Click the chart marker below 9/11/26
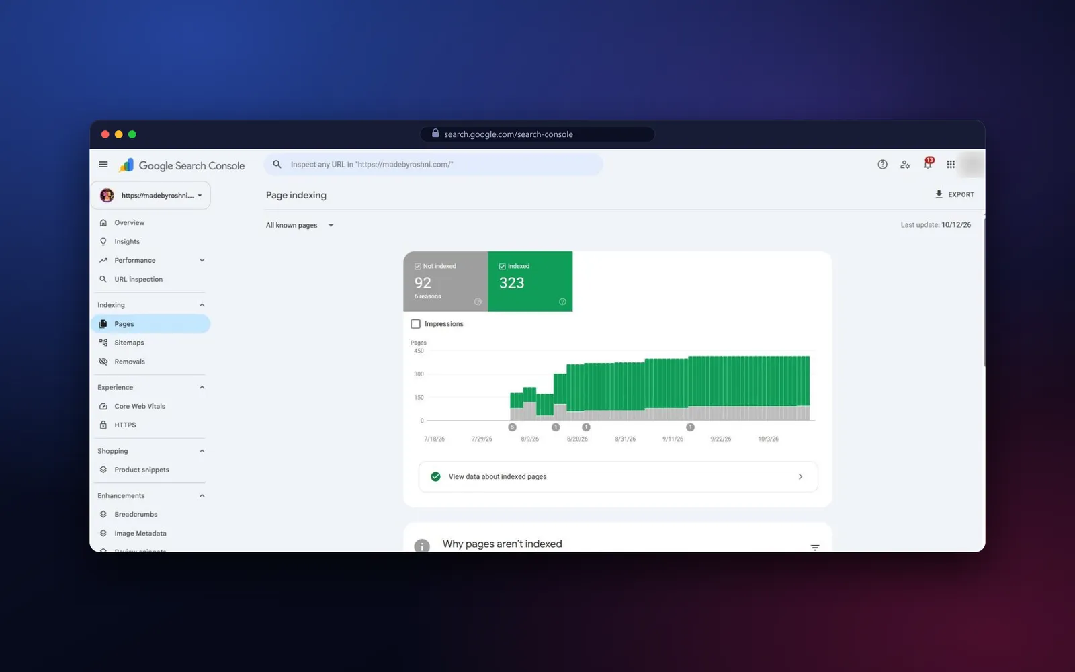This screenshot has width=1075, height=672. [x=690, y=427]
